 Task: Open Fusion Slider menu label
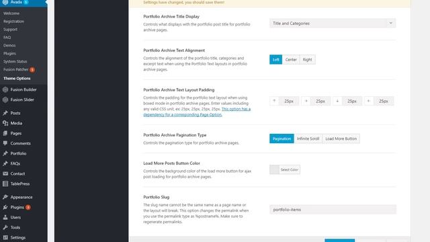(22, 100)
